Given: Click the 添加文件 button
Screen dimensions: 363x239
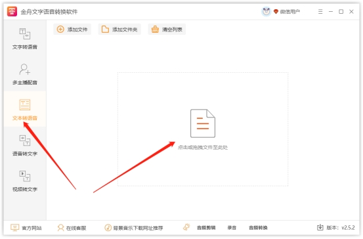Looking at the screenshot, I should coord(72,30).
